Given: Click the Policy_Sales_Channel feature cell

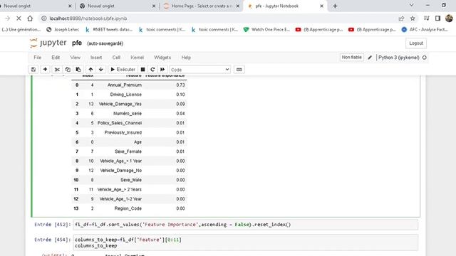Looking at the screenshot, I should coord(120,123).
